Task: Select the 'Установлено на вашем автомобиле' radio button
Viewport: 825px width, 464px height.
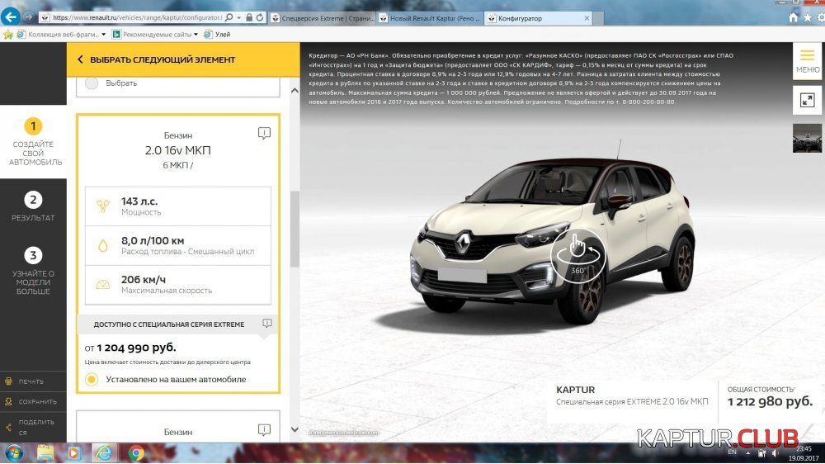Action: 92,379
